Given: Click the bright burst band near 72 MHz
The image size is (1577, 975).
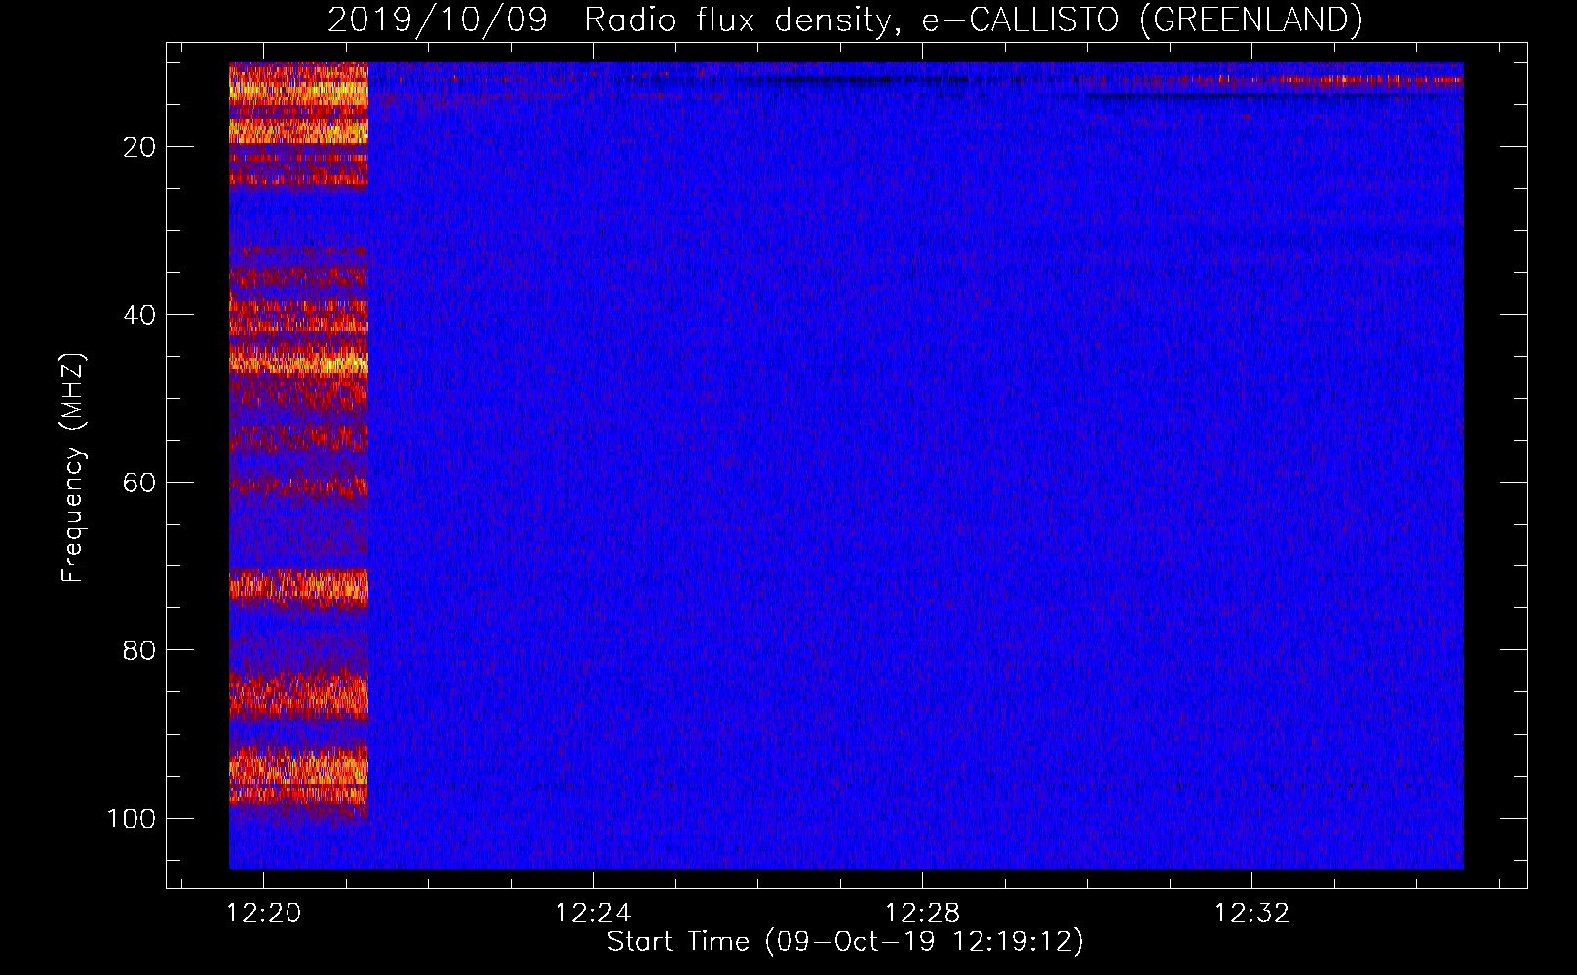Looking at the screenshot, I should pyautogui.click(x=298, y=587).
